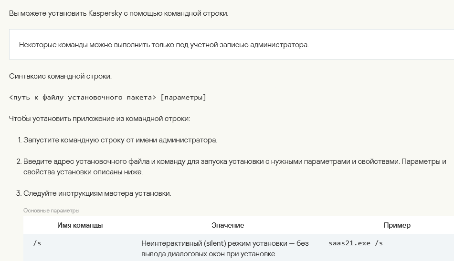Click the 'Основные параметры' table caption

click(51, 211)
